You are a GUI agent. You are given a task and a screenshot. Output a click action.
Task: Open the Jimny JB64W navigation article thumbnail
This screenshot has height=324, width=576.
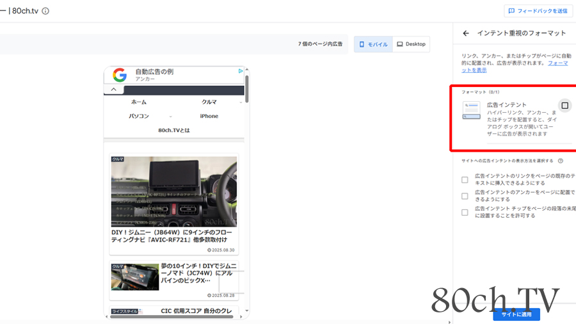coord(173,191)
